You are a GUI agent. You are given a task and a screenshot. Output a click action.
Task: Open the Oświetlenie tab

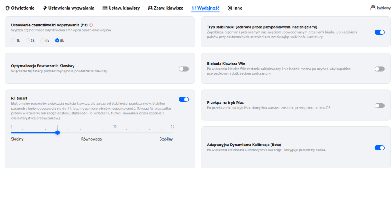(x=20, y=8)
